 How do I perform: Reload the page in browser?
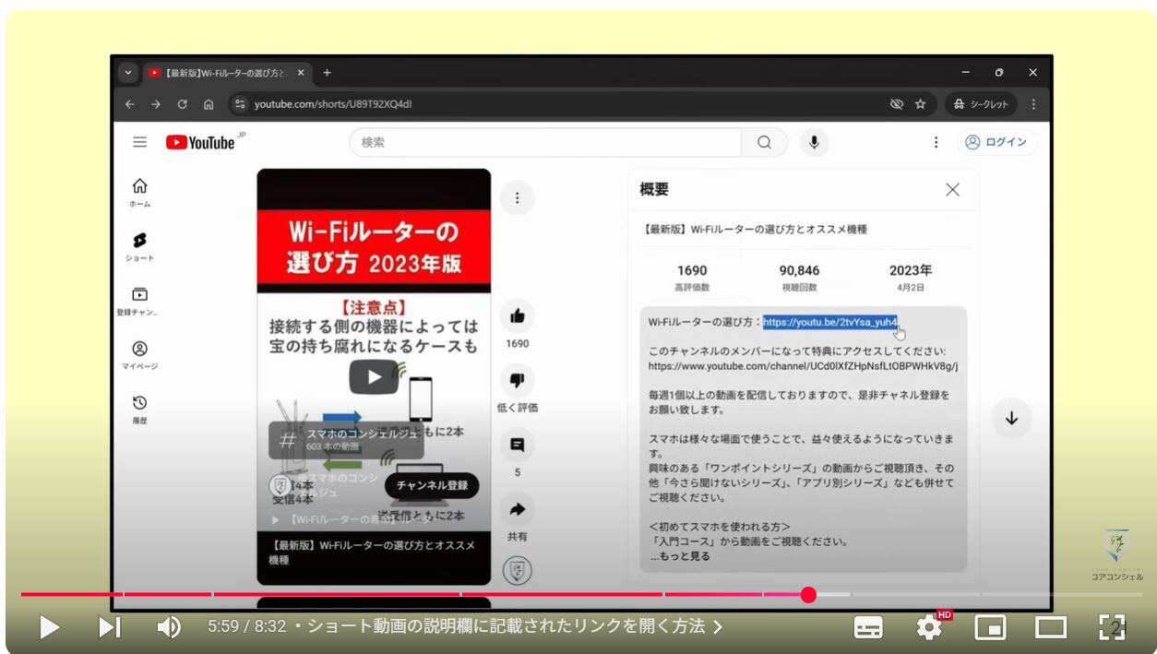pos(182,104)
